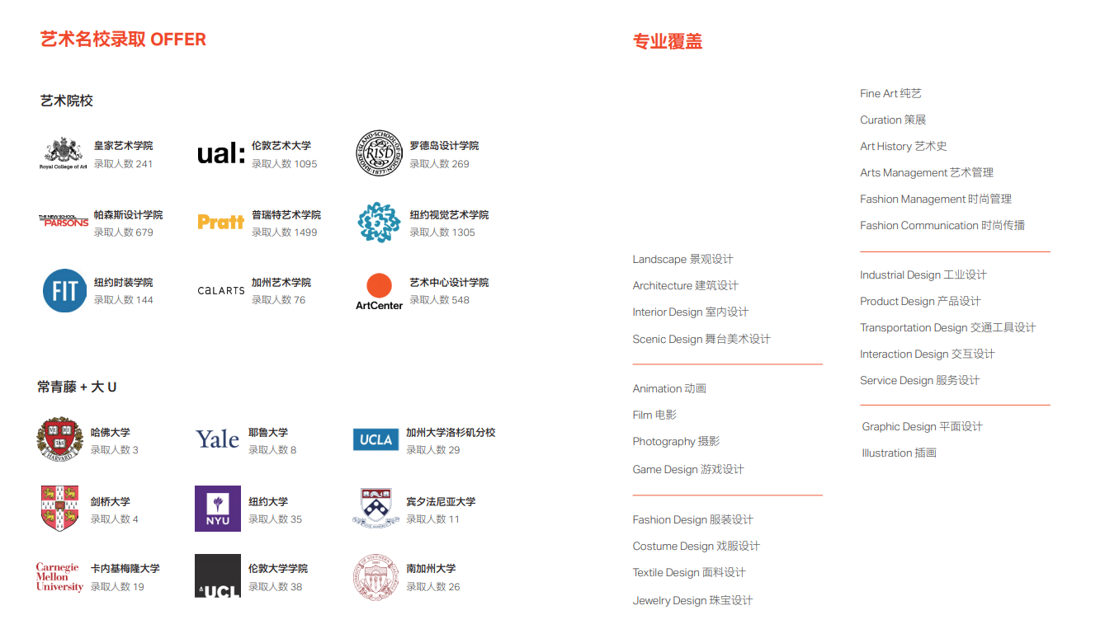Select "Interaction Design 交互设计"
This screenshot has height=629, width=1105.
[928, 354]
